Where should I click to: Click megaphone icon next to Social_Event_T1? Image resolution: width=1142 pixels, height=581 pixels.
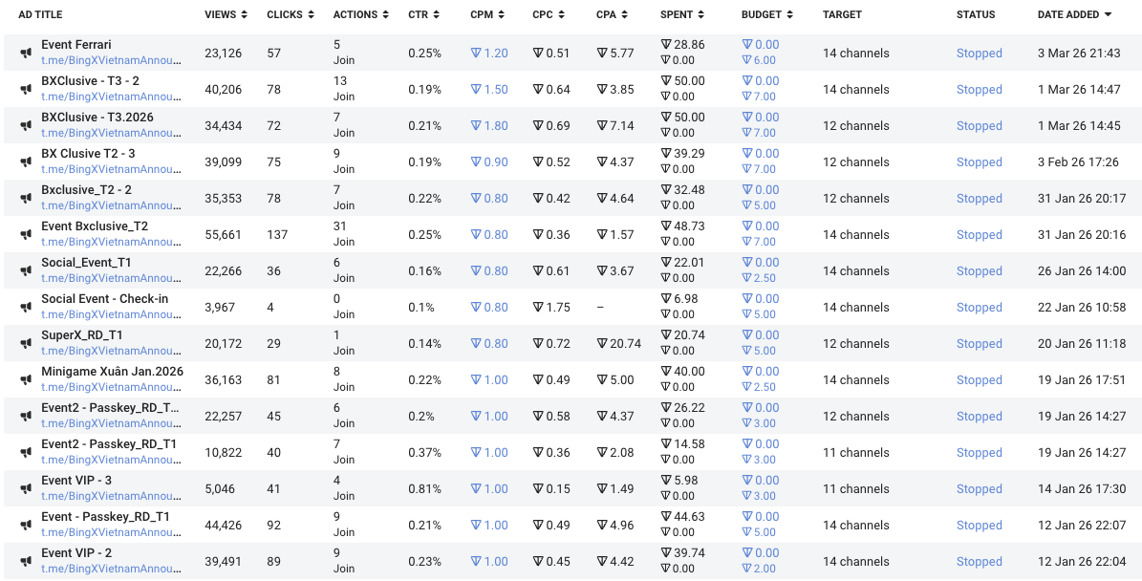point(26,270)
